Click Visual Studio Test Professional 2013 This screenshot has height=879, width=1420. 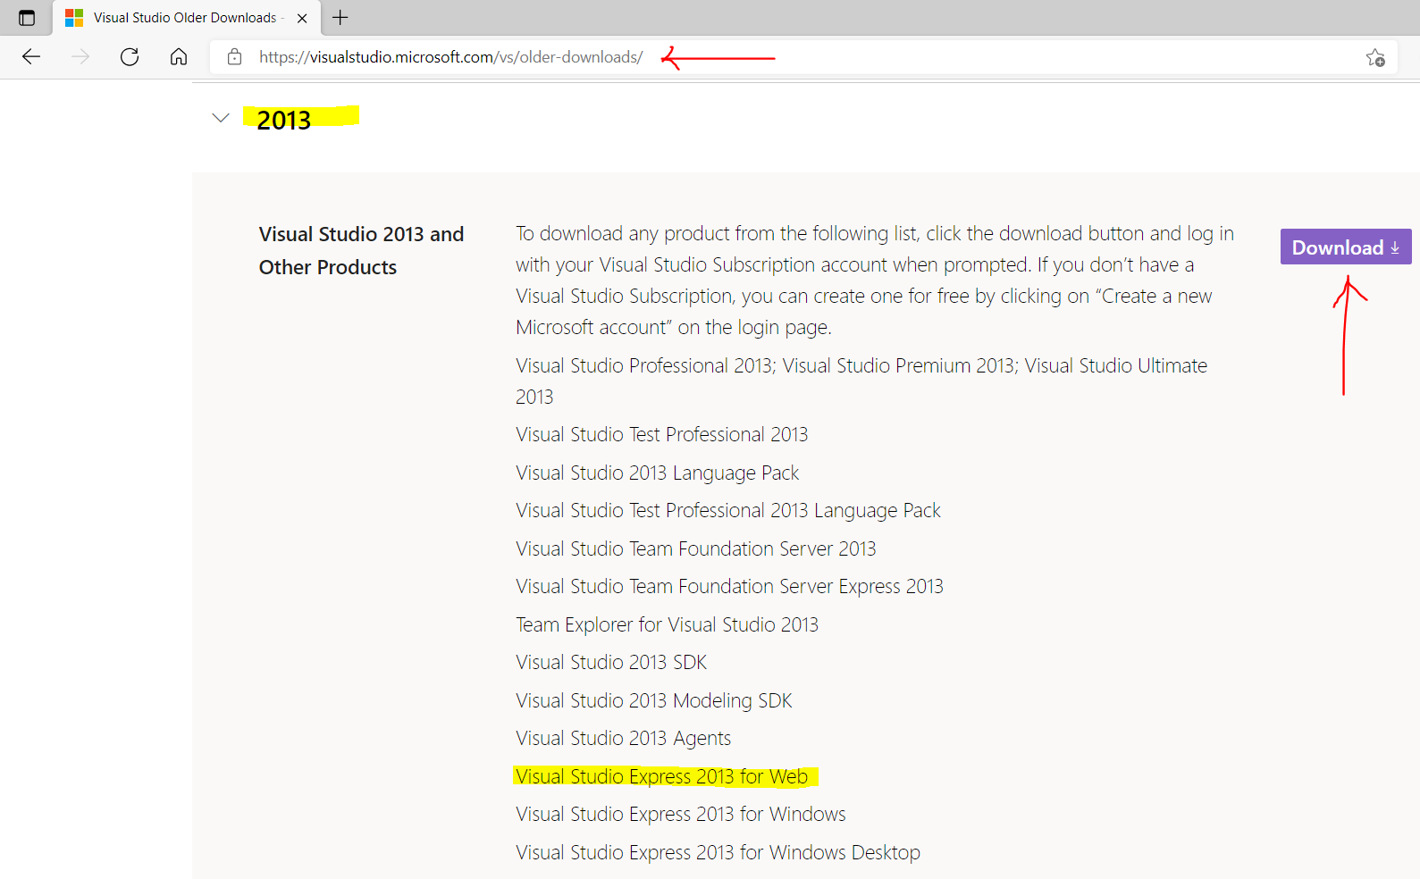(x=661, y=434)
